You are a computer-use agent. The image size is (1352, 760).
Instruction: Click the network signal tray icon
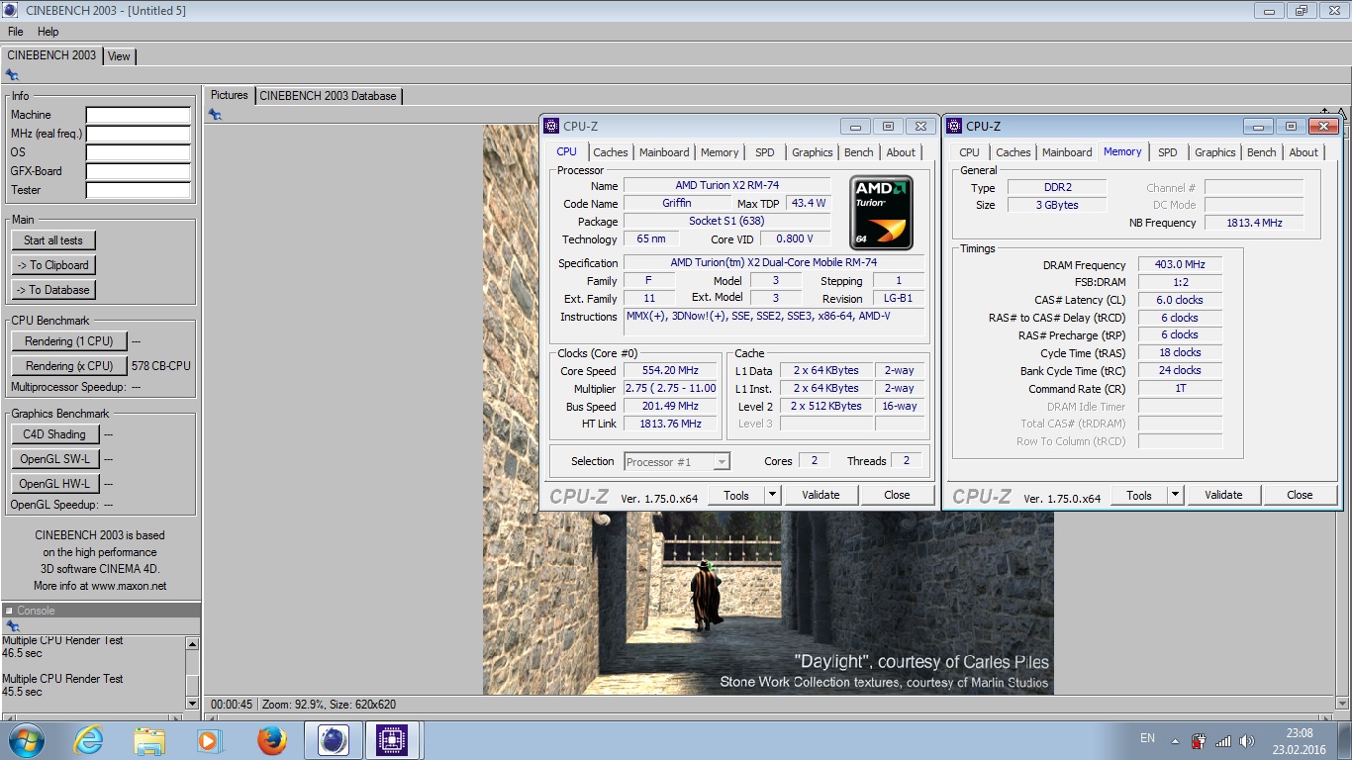coord(1222,741)
